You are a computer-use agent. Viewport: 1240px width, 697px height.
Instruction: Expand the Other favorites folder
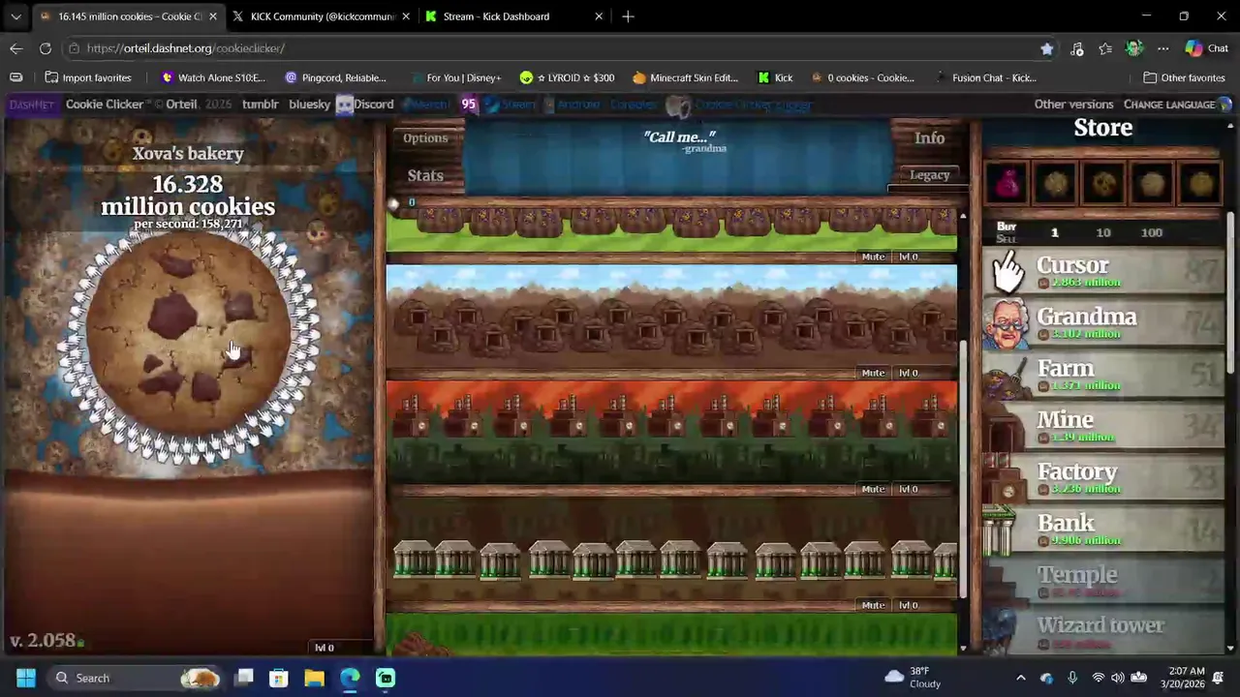coord(1184,77)
